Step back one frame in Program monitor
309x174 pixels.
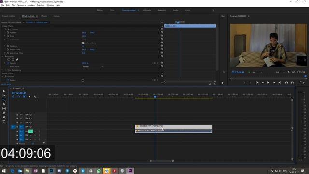(263, 83)
